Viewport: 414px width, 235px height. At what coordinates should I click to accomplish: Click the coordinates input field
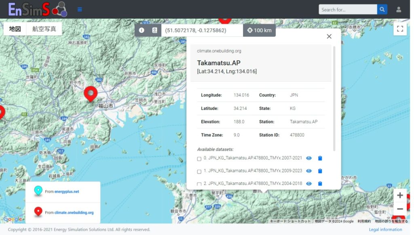tap(202, 30)
